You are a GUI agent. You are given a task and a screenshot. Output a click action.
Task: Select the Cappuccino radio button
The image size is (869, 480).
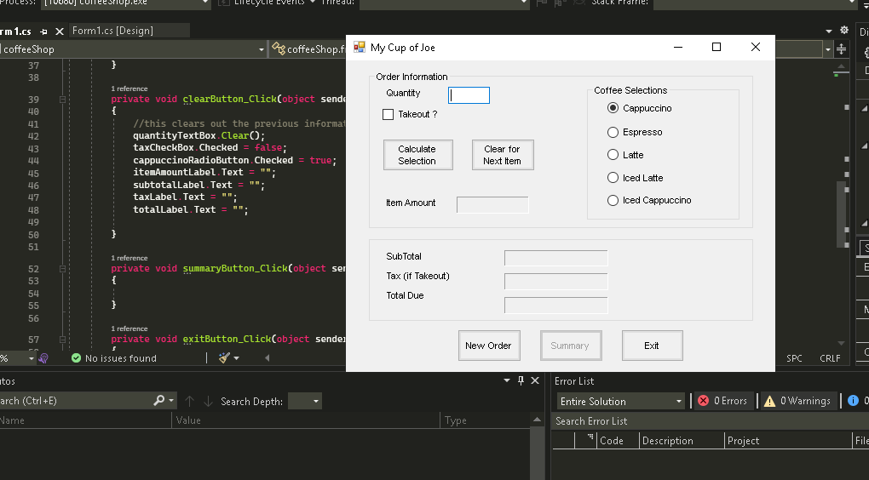(x=613, y=108)
